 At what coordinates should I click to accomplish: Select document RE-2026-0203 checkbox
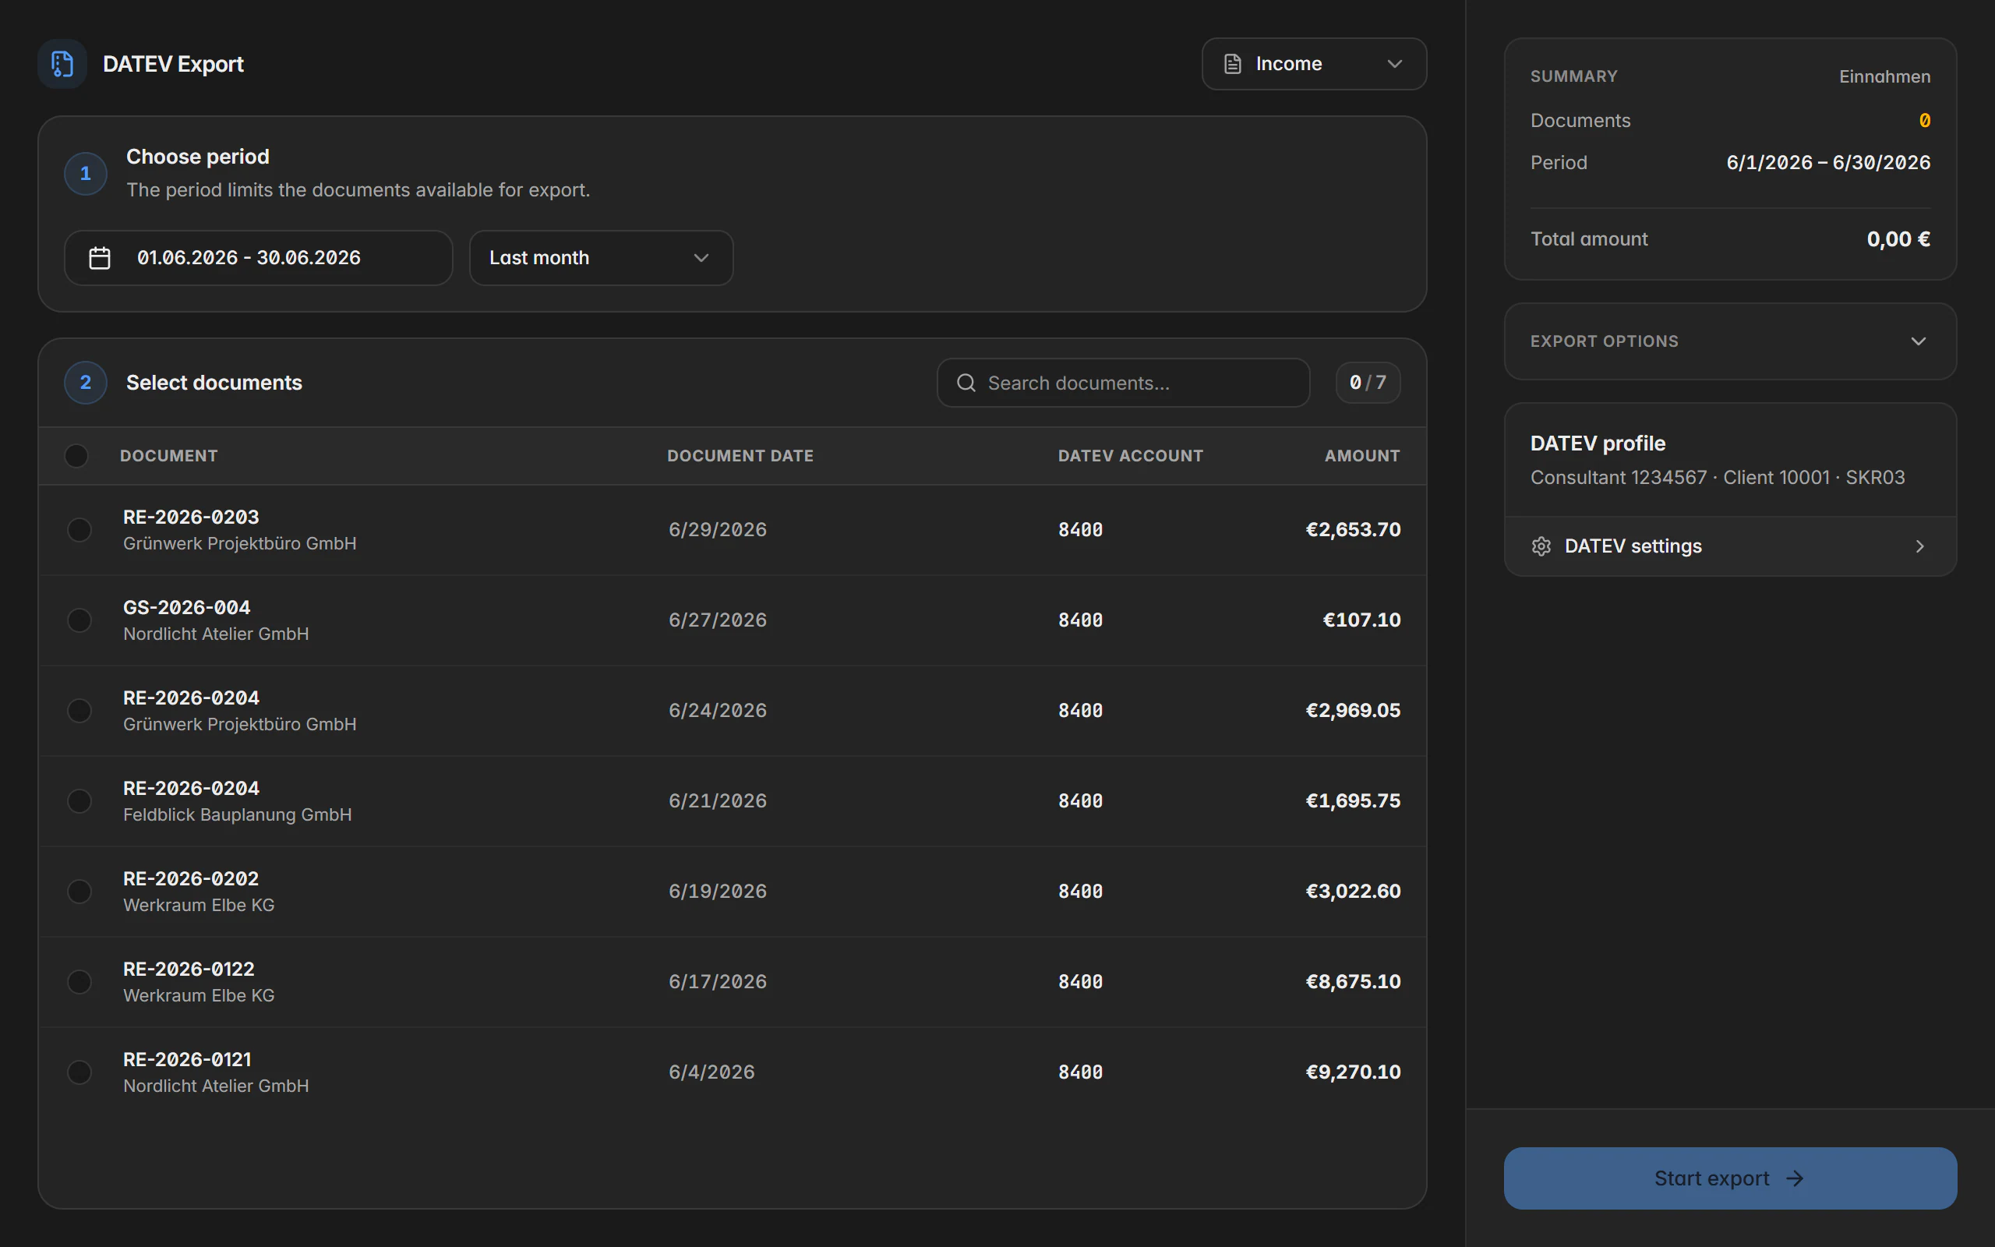click(79, 529)
